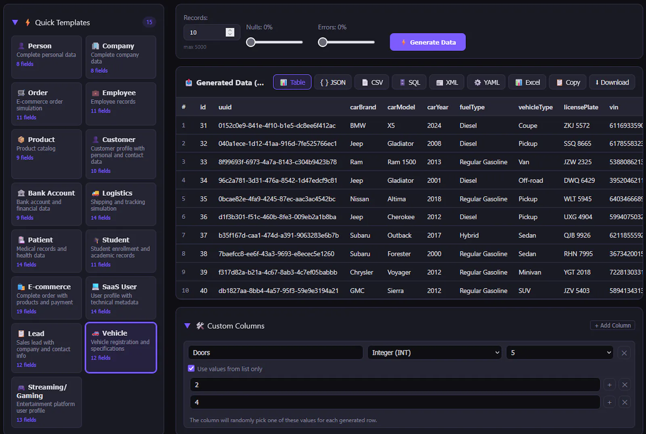Click the uuid column header
This screenshot has height=434, width=646.
click(225, 107)
